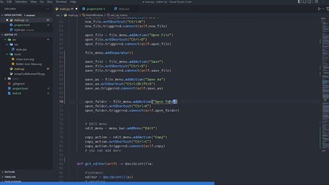Screen dimensions: 329x185
Task: Expand the Timeline section
Action: (x=2, y=177)
